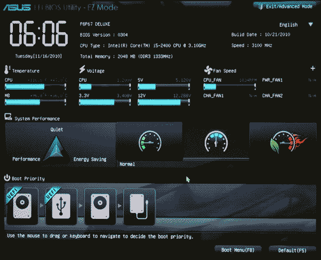Image resolution: width=321 pixels, height=260 pixels.
Task: Click the BIOS Version : 0304 text
Action: pos(104,35)
